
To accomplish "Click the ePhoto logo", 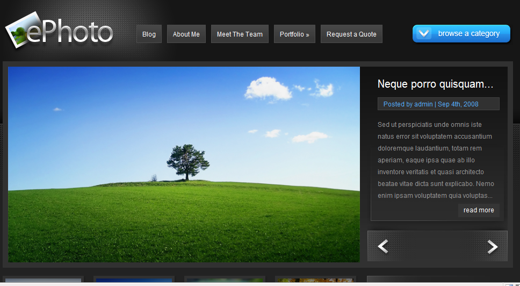I will pyautogui.click(x=59, y=31).
